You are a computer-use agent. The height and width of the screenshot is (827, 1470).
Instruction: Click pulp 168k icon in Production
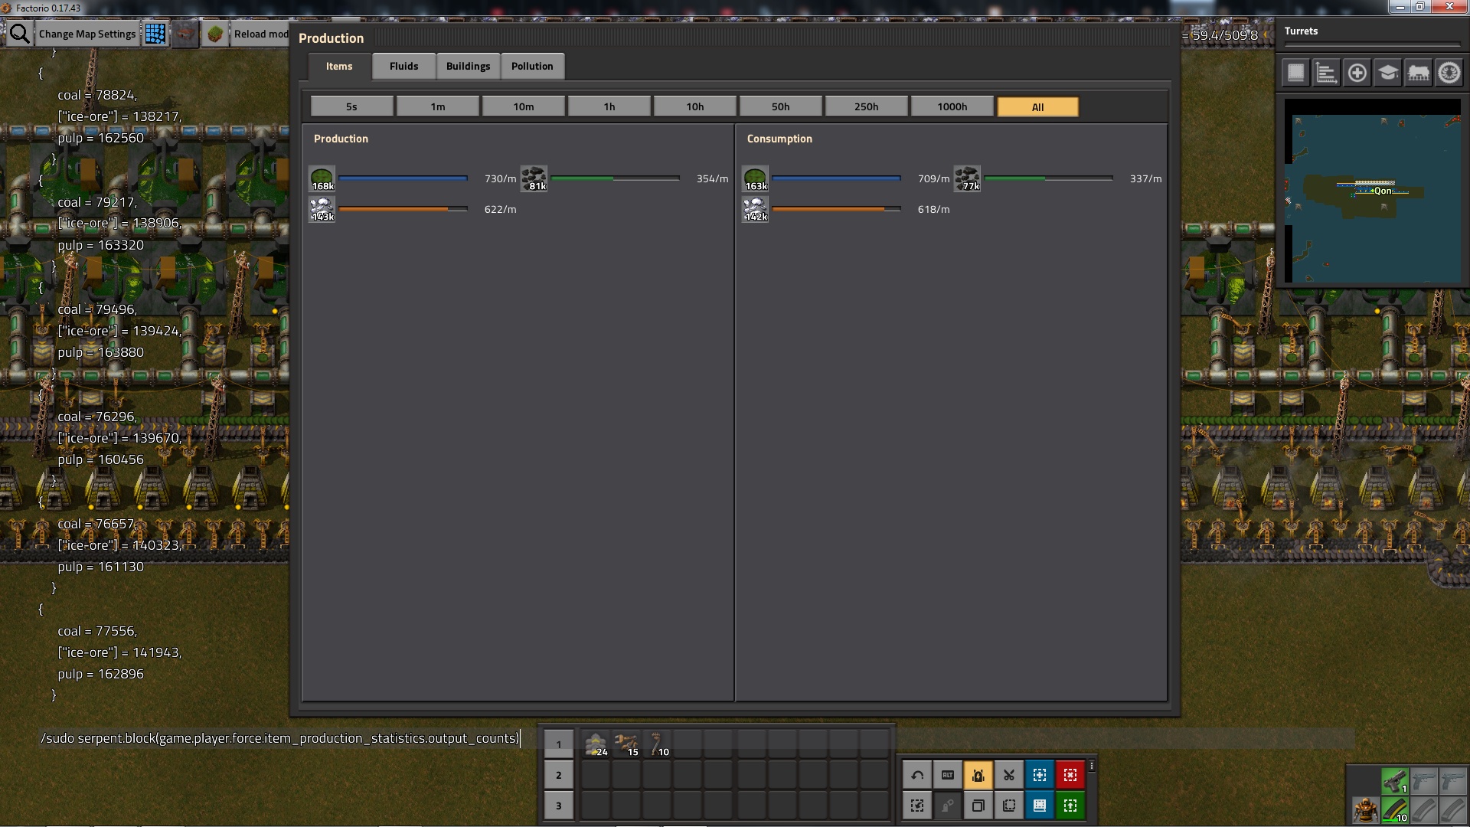click(x=322, y=178)
